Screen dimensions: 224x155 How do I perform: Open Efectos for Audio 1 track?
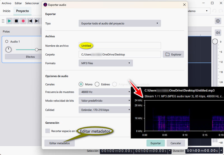click(x=23, y=57)
